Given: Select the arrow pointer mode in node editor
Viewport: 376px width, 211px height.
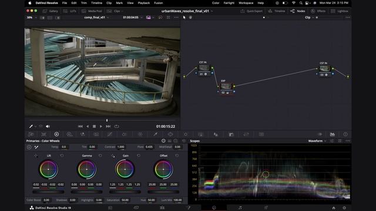Looking at the screenshot, I should click(x=184, y=18).
